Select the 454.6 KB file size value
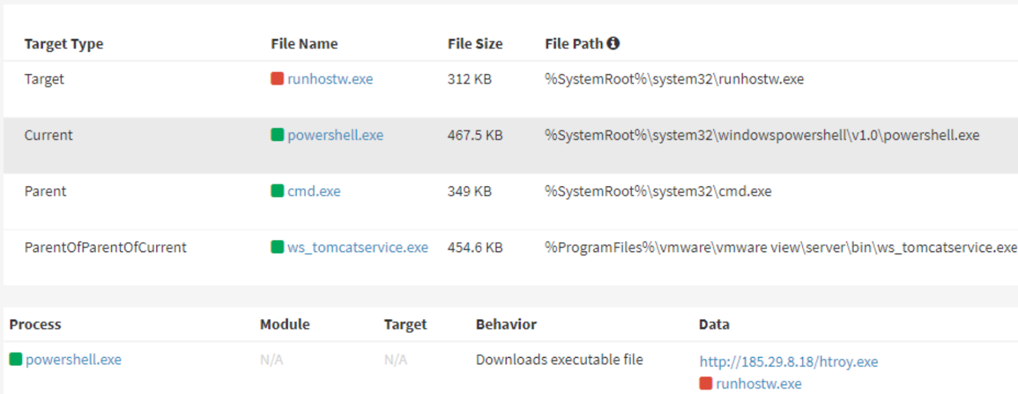This screenshot has width=1018, height=394. coord(475,247)
